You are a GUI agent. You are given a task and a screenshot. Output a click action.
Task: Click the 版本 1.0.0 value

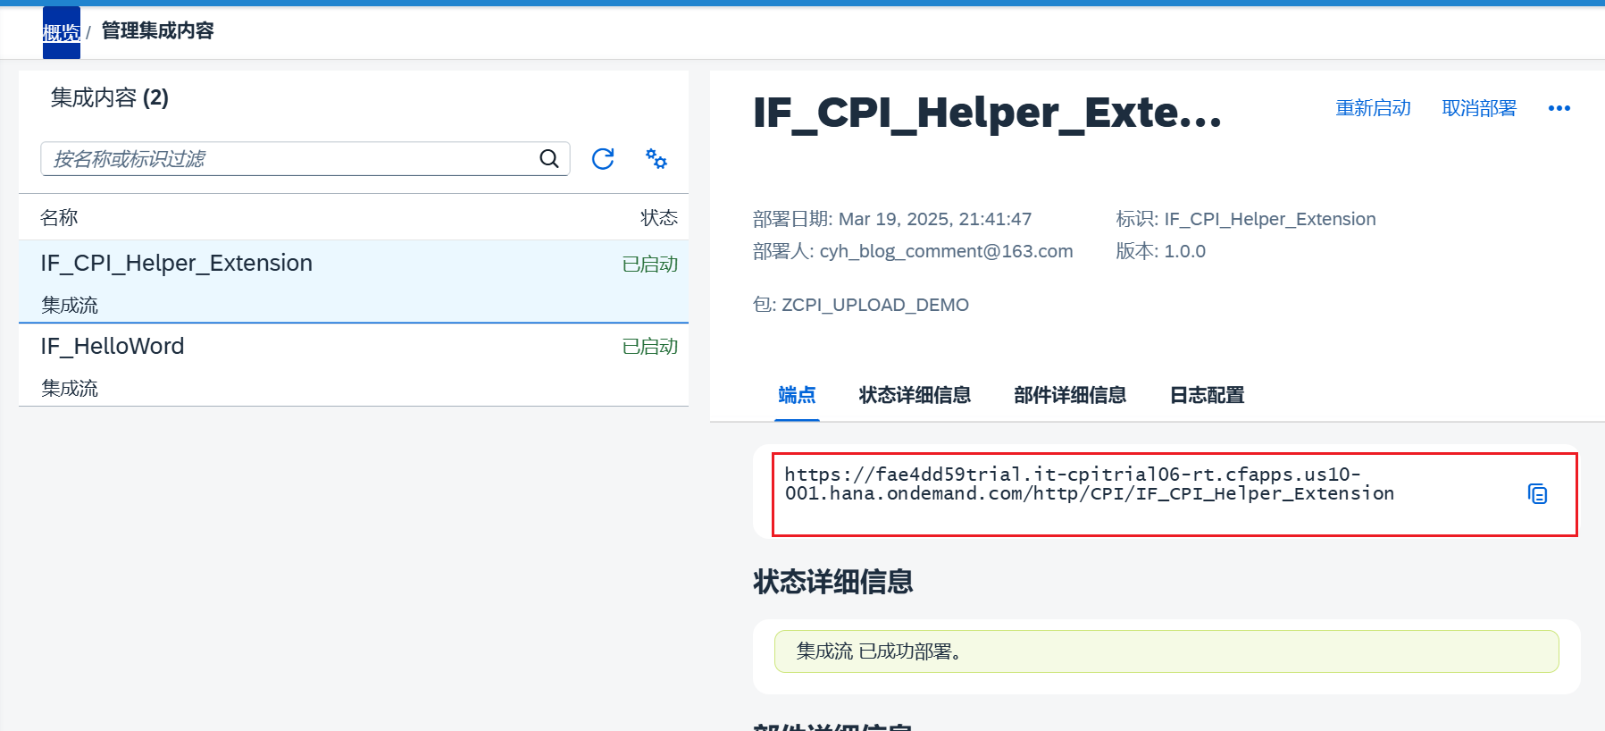[x=1184, y=251]
